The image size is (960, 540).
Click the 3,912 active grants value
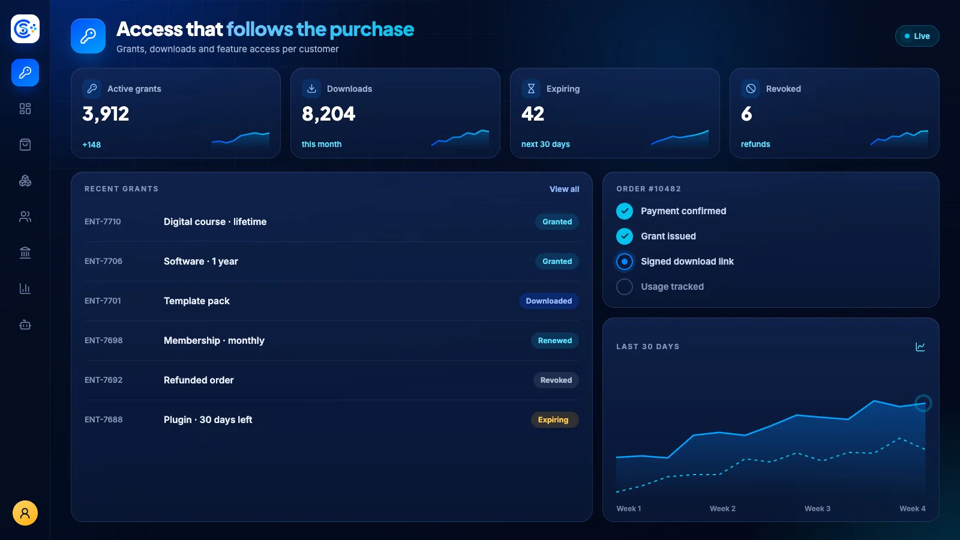(x=106, y=114)
